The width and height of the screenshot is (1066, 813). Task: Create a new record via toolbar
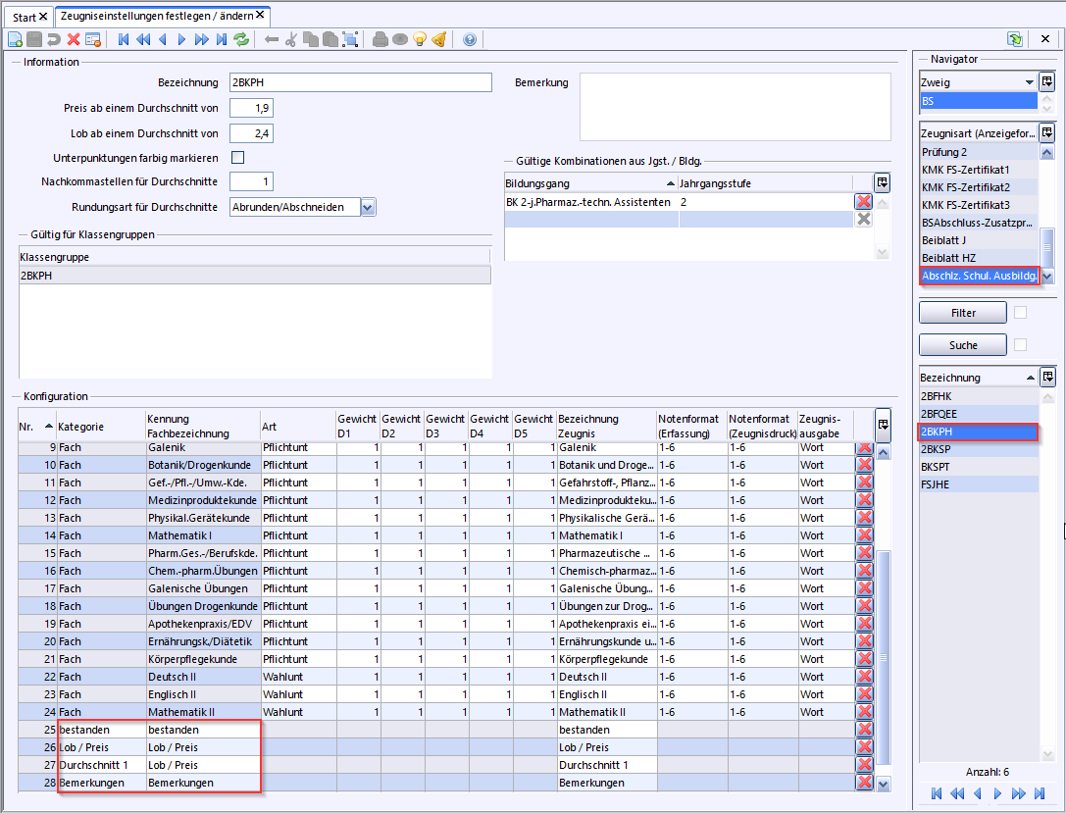(15, 39)
